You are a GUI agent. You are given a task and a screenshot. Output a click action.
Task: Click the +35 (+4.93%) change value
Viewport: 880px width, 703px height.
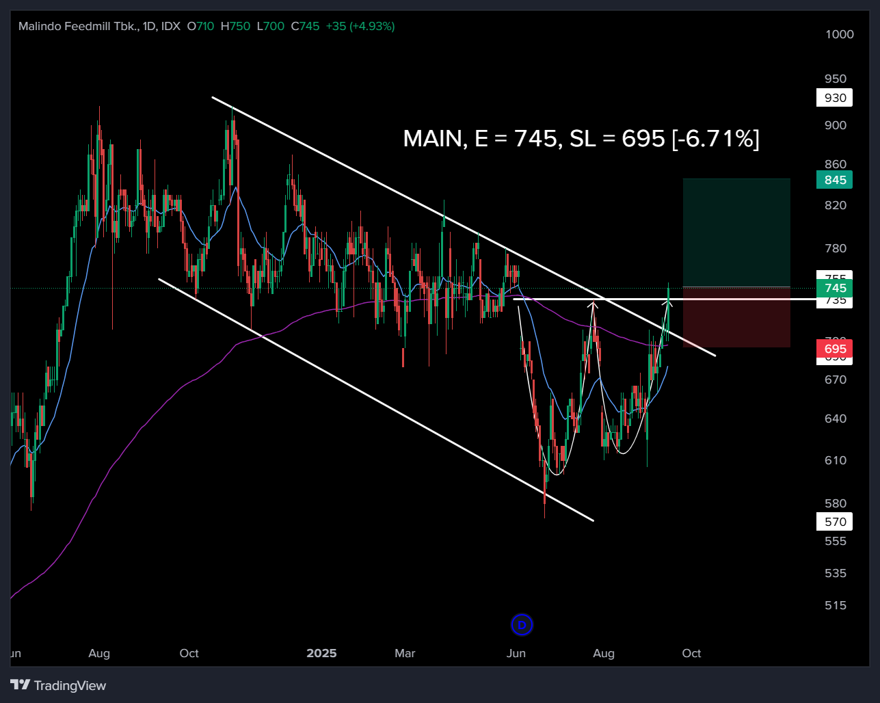pyautogui.click(x=360, y=26)
